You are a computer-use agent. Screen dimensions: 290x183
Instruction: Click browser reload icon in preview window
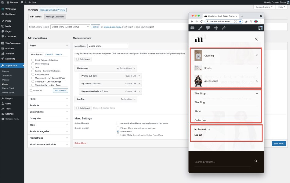pyautogui.click(x=201, y=21)
